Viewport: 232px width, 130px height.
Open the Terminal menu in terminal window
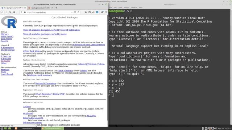click(134, 8)
